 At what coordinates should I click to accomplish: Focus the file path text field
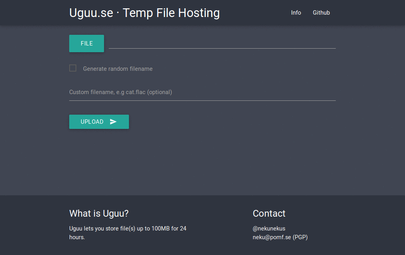(222, 43)
